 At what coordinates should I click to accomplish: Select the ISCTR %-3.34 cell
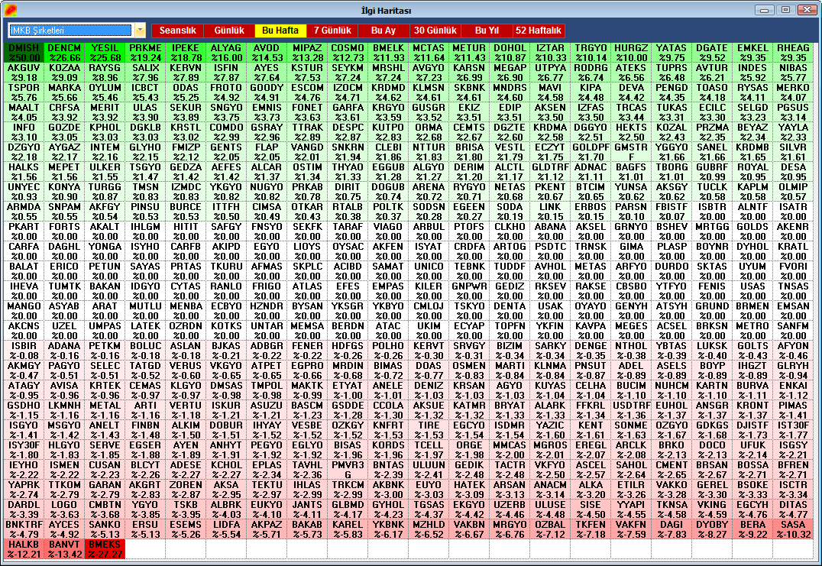click(x=793, y=490)
